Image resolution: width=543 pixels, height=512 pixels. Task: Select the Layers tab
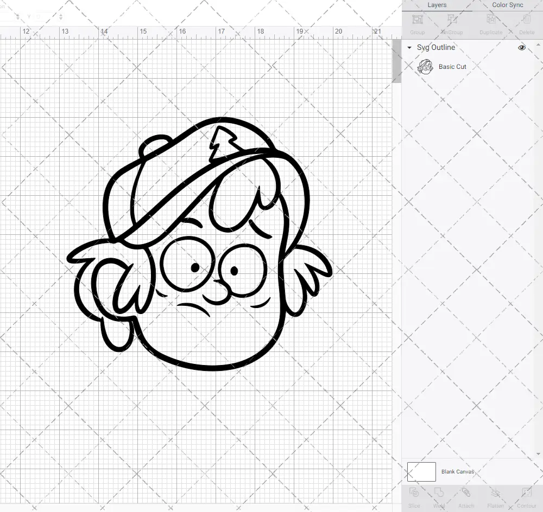click(437, 5)
